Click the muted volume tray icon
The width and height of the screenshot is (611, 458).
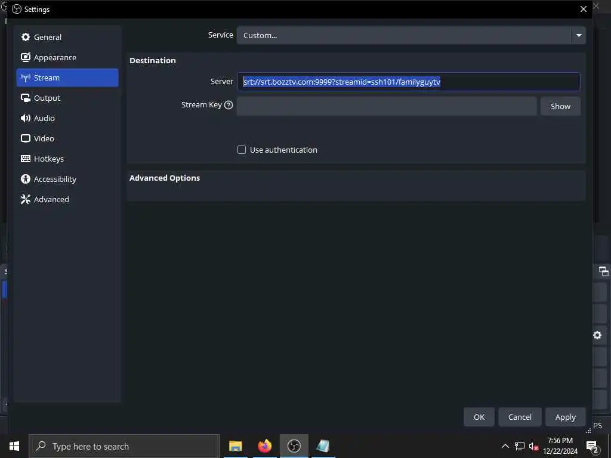coord(533,447)
